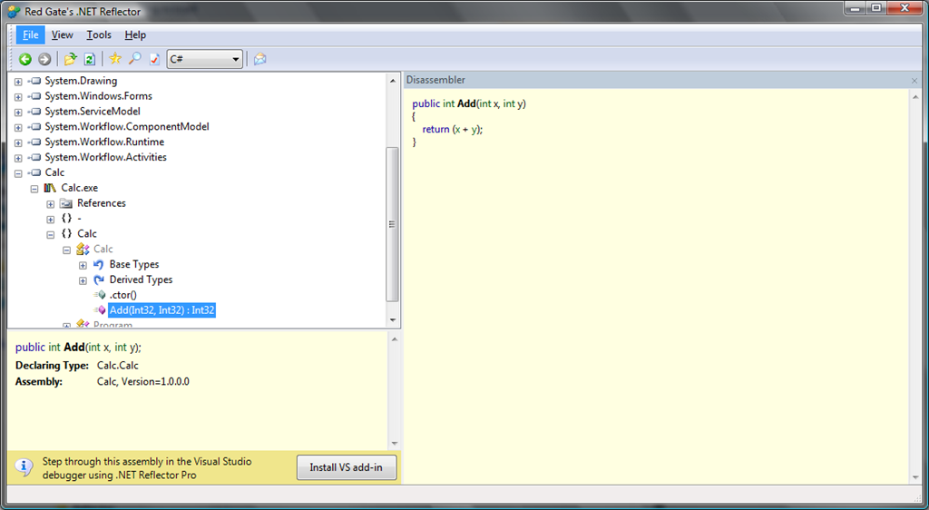The width and height of the screenshot is (929, 510).
Task: Click the info icon in yellow banner
Action: [24, 466]
